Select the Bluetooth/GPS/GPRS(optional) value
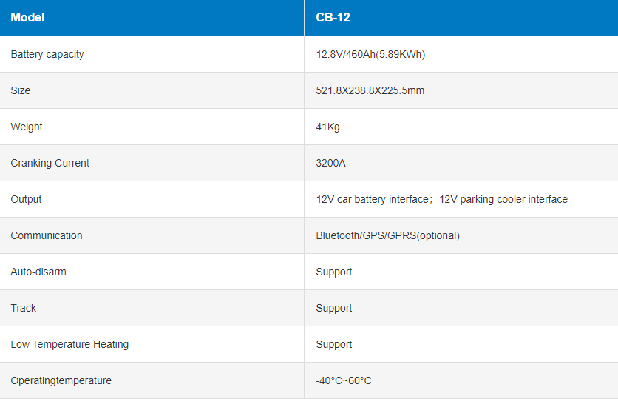Viewport: 618px width, 399px height. click(387, 235)
